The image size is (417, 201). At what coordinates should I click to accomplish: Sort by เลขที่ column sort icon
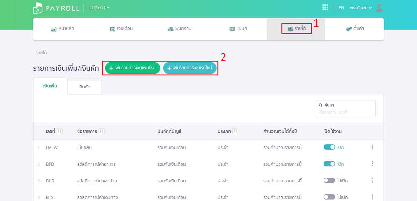coord(59,131)
